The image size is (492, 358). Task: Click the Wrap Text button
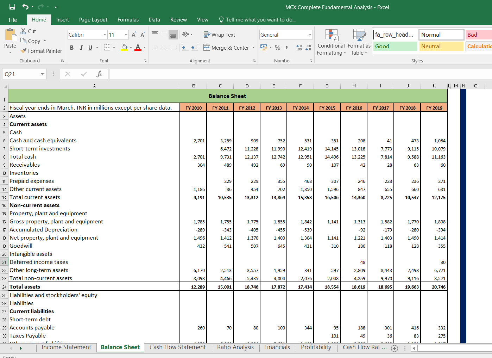click(x=219, y=35)
